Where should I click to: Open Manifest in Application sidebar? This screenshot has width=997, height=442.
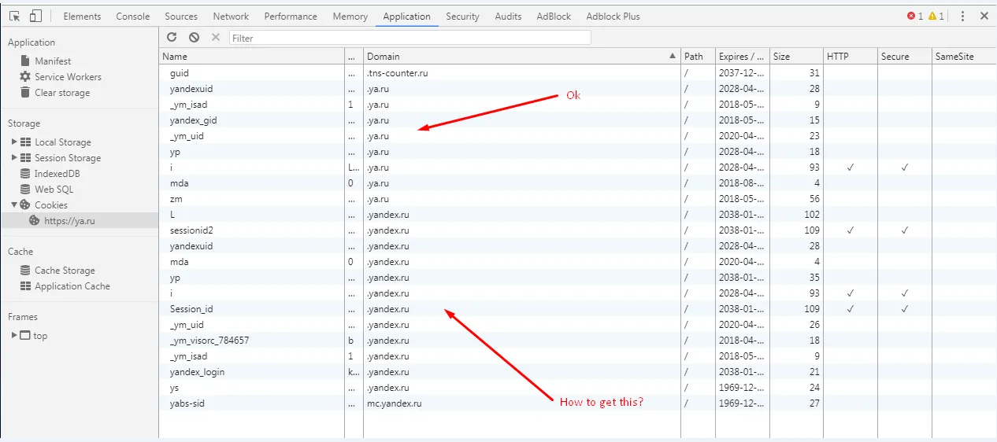pos(53,61)
